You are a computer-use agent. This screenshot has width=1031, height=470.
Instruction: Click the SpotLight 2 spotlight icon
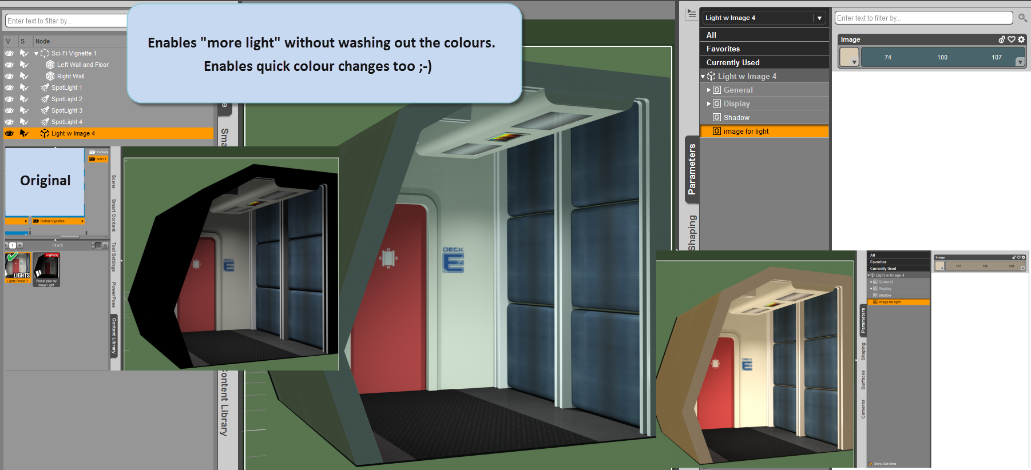45,99
